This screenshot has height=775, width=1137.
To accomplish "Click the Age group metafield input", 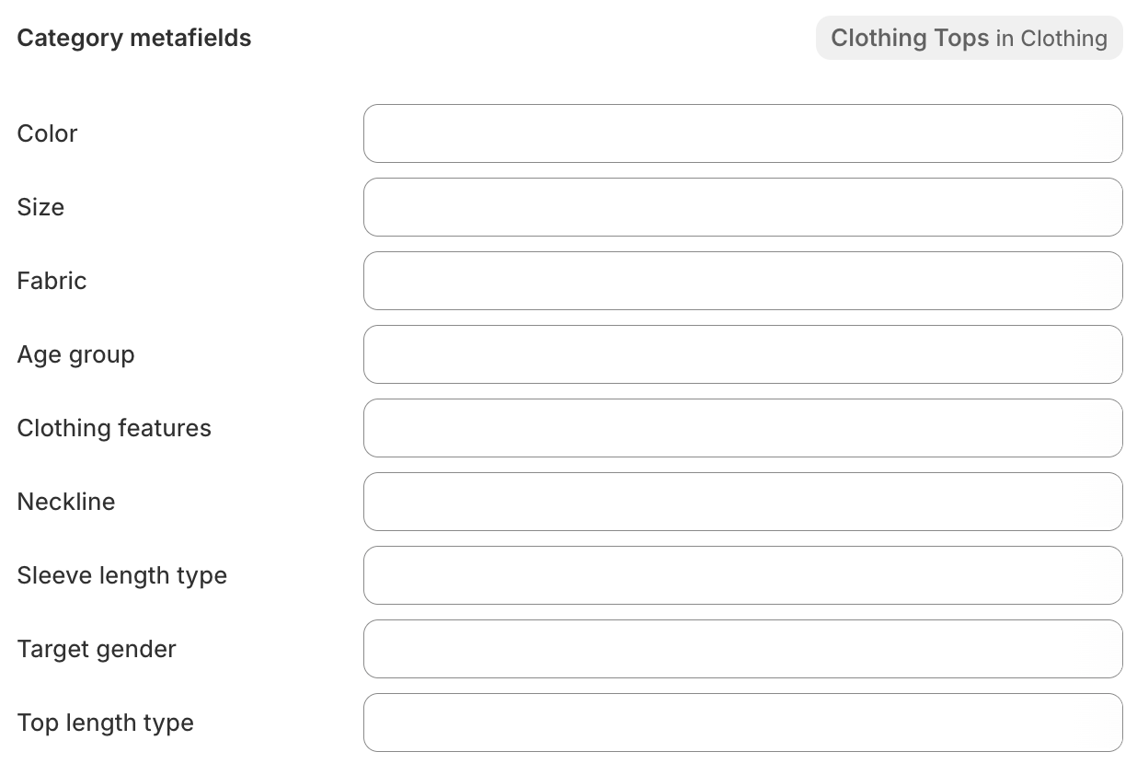I will tap(743, 354).
